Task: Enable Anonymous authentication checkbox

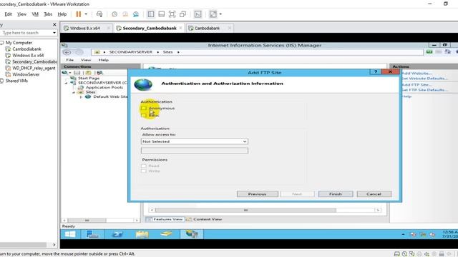Action: click(143, 108)
